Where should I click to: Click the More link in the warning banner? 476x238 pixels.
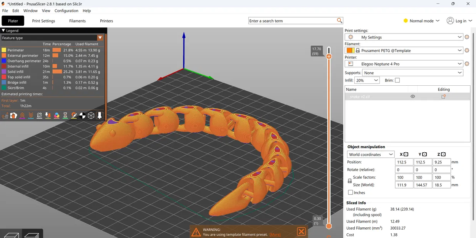[275, 234]
